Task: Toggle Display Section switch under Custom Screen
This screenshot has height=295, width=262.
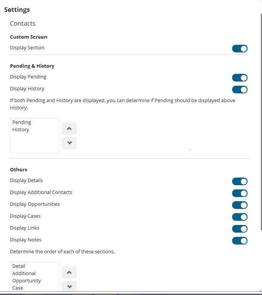Action: [240, 49]
